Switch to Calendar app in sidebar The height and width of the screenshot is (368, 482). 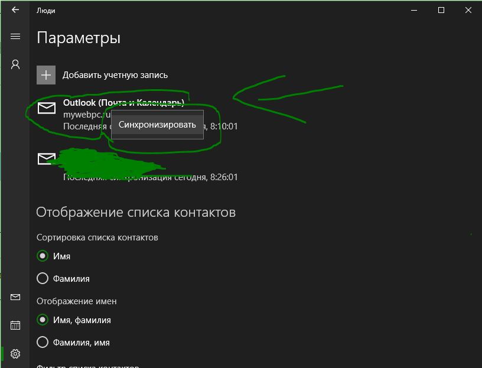tap(15, 325)
